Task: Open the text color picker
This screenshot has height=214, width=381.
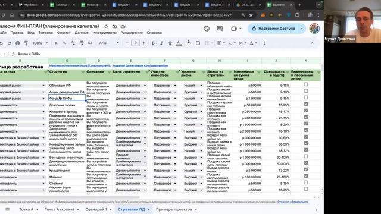Action: (x=179, y=43)
